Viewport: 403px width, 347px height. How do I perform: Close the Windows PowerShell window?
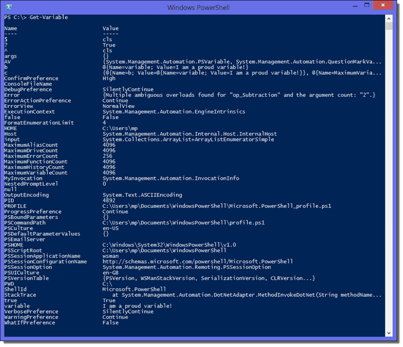pyautogui.click(x=383, y=5)
